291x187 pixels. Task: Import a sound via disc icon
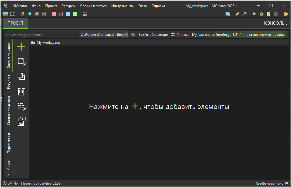tap(37, 14)
